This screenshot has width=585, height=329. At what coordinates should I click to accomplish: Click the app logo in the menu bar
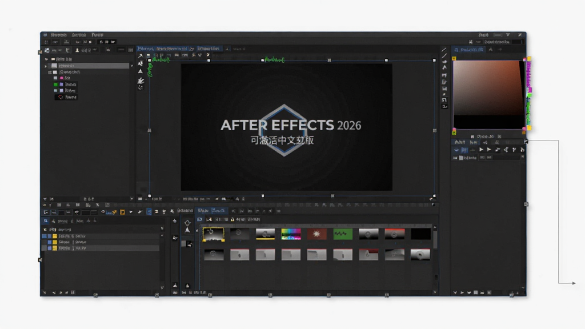tap(45, 35)
